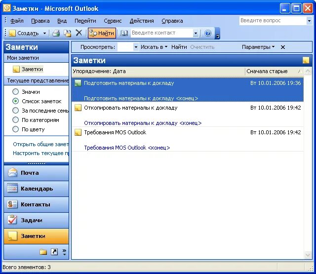Click the Мои заметки section header
This screenshot has width=316, height=274.
[x=36, y=58]
